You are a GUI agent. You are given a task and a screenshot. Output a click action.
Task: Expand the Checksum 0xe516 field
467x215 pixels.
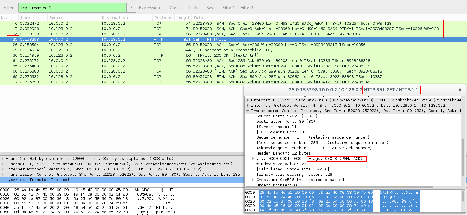click(x=253, y=180)
